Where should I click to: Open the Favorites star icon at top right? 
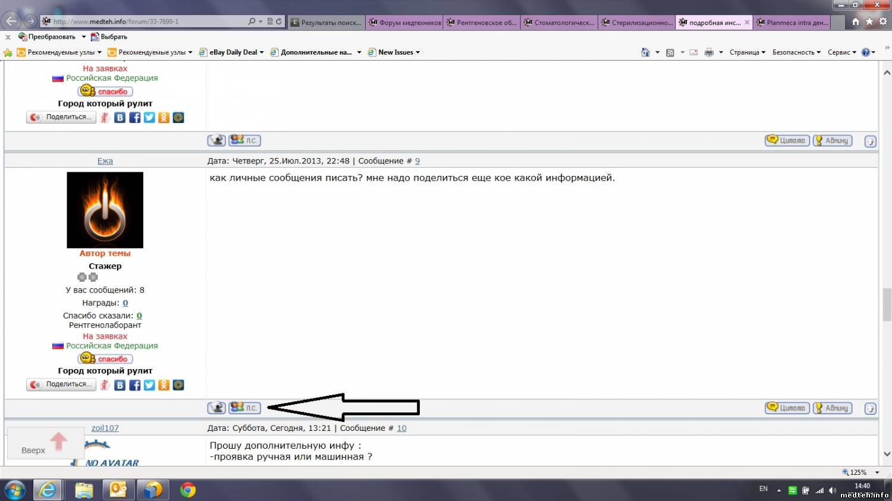tap(869, 21)
